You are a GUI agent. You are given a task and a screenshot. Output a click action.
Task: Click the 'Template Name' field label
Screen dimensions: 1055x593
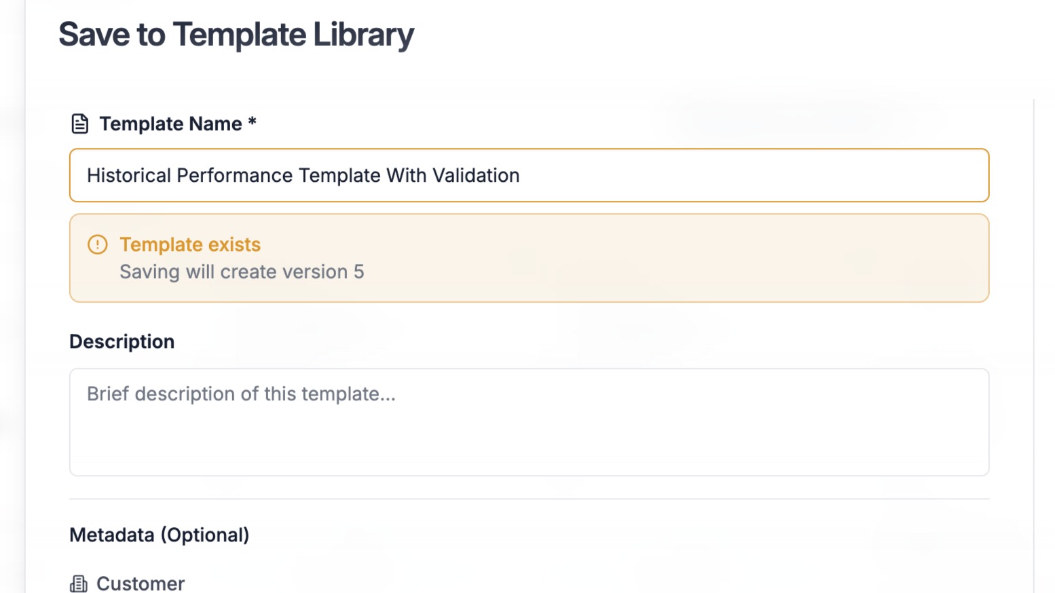point(170,124)
